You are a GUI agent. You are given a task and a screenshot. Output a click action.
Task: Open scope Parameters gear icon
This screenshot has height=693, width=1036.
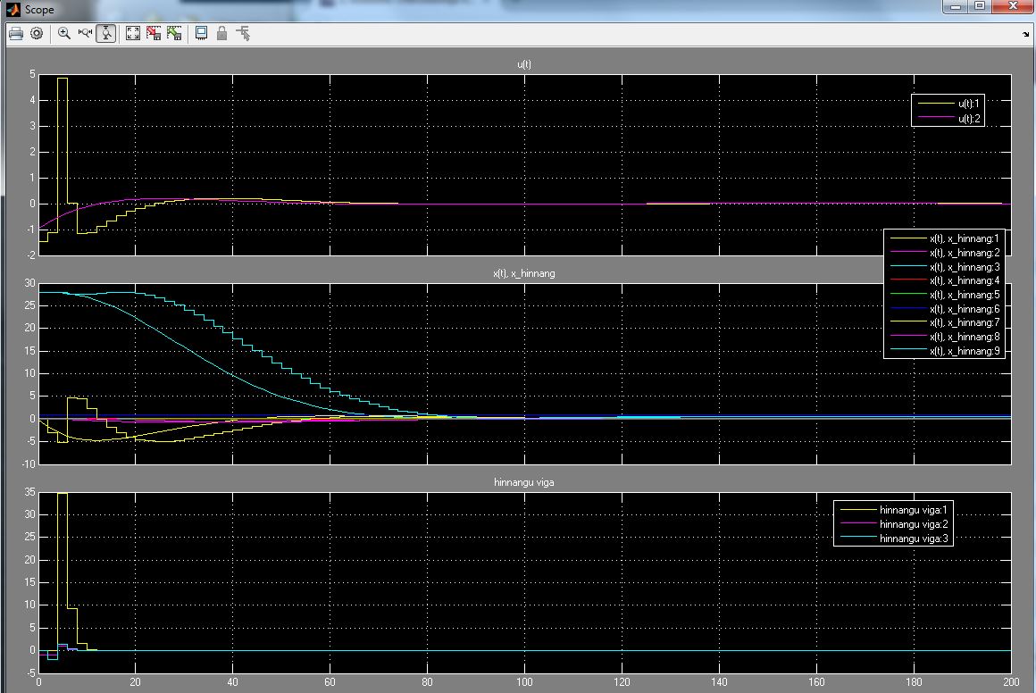[x=37, y=33]
